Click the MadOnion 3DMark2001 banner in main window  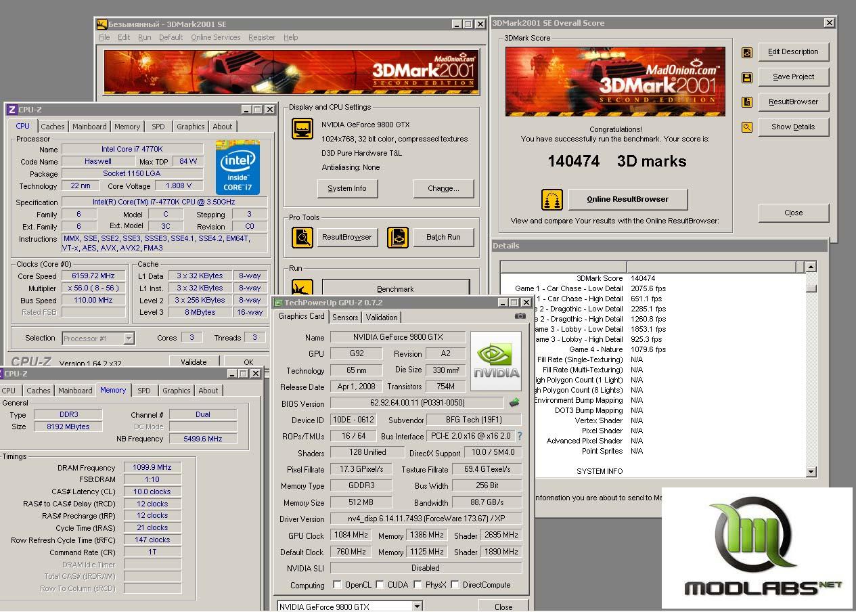(292, 72)
